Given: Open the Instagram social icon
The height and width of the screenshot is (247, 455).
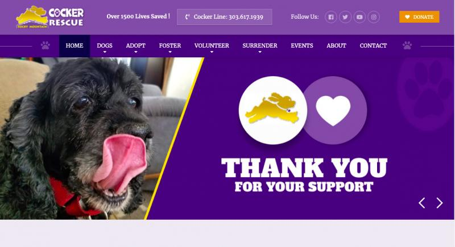Looking at the screenshot, I should point(374,17).
